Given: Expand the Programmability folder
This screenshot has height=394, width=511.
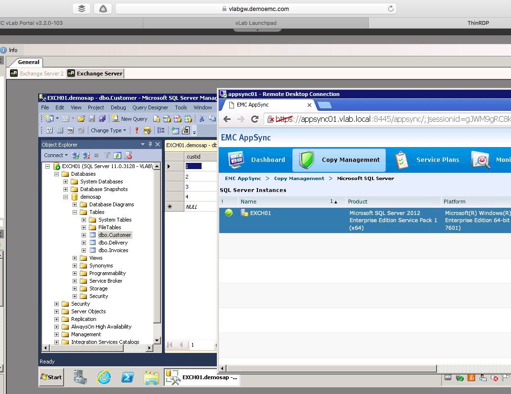Looking at the screenshot, I should [x=75, y=274].
